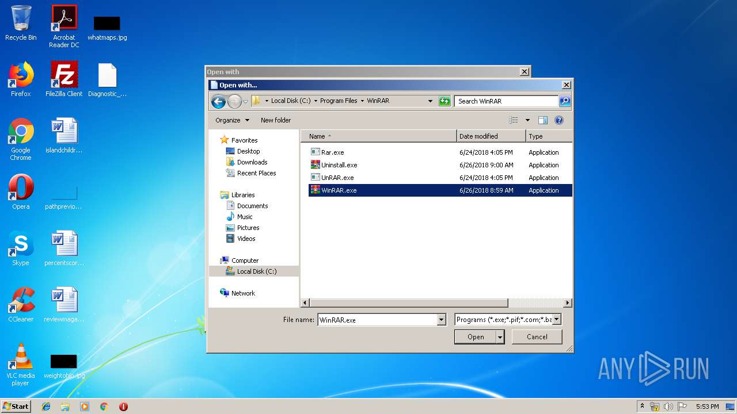Show hidden system tray icons
This screenshot has height=414, width=737.
coord(642,406)
